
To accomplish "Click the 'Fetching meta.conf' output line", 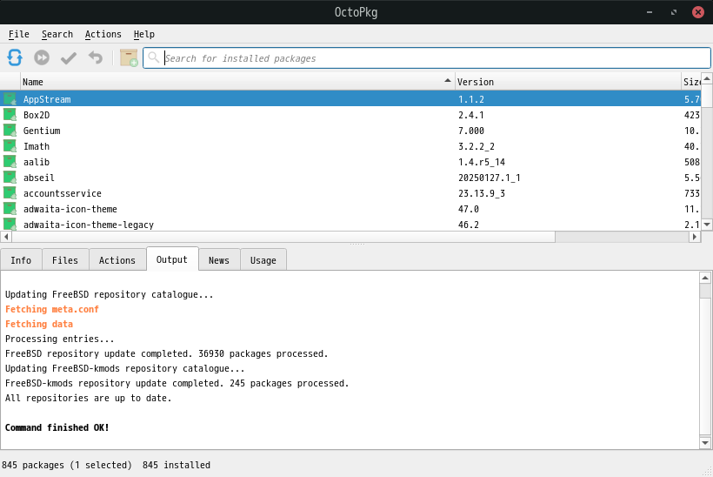I will 52,309.
